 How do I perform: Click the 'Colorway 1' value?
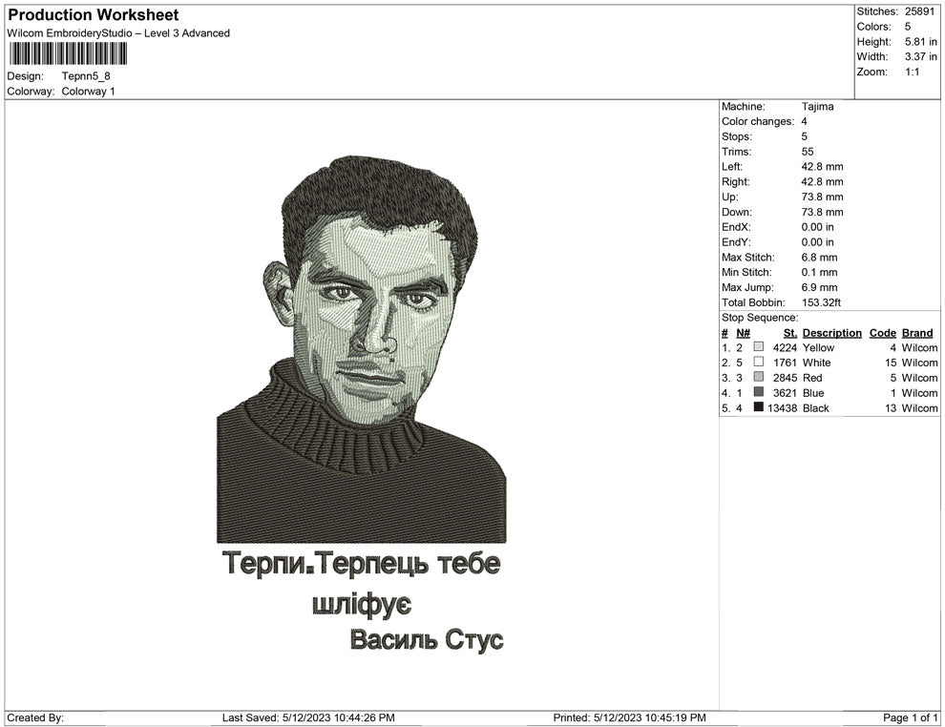pos(88,91)
